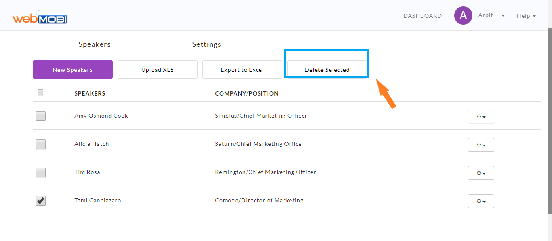Viewport: 552px width, 241px height.
Task: Click the name Tim Rosa
Action: tap(87, 172)
